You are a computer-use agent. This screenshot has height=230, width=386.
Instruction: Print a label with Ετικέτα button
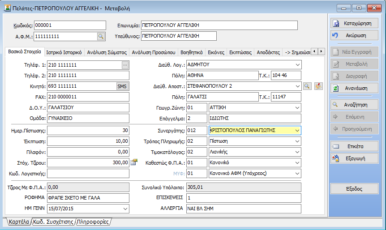(x=354, y=146)
